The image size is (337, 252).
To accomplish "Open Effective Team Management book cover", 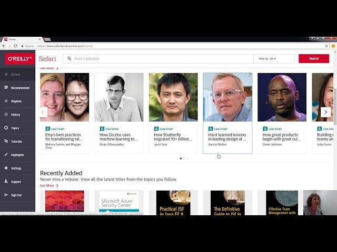I will 282,203.
